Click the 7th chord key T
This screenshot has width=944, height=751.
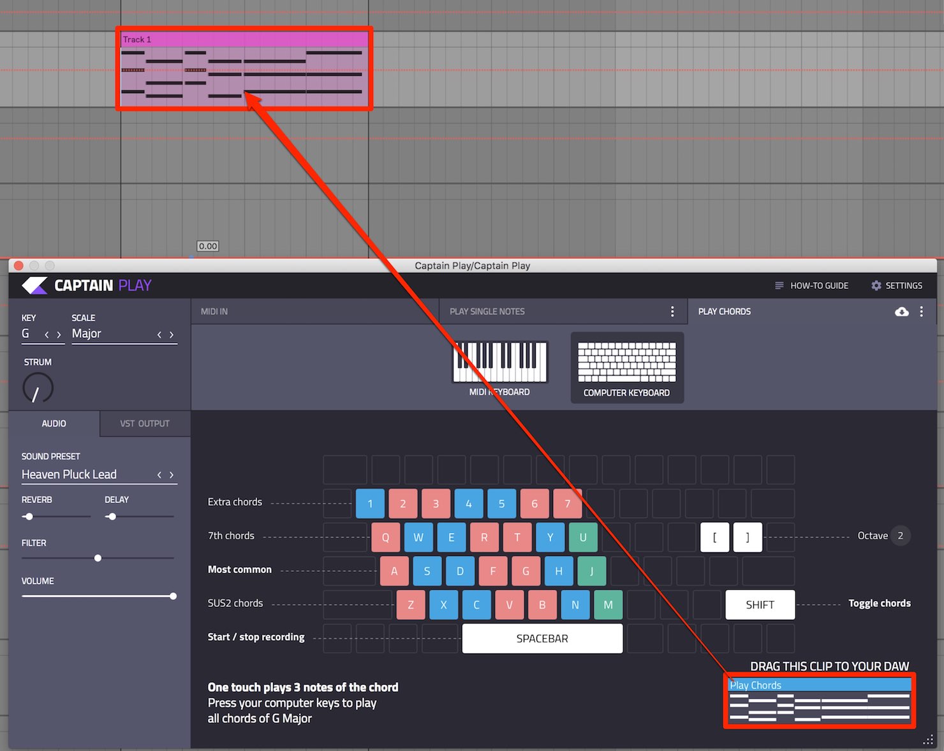point(517,537)
